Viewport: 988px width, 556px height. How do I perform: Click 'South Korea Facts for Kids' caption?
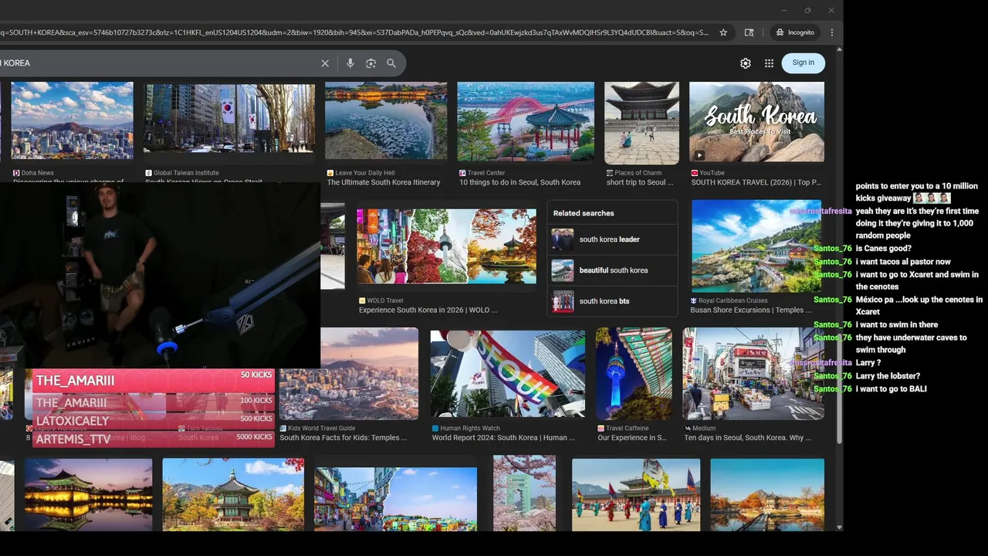pyautogui.click(x=343, y=437)
